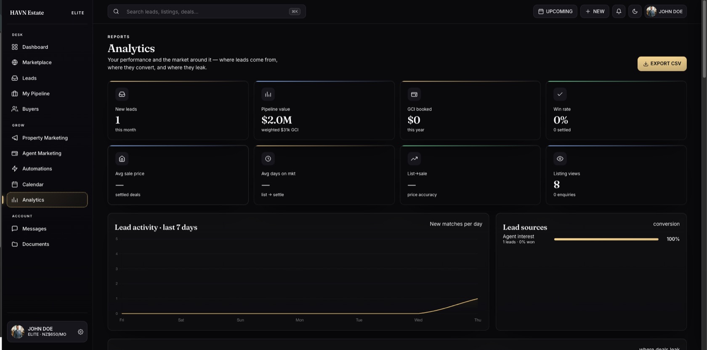Focus the search leads, listings, deals field

(207, 11)
